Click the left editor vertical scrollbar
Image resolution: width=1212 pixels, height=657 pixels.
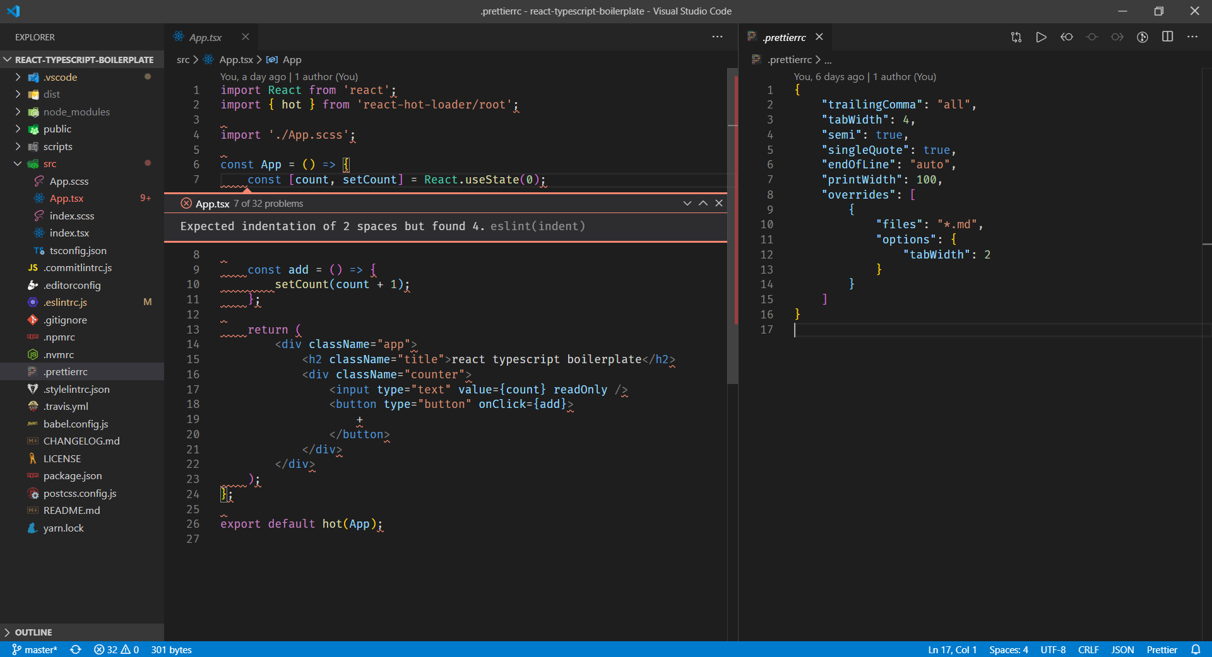pos(732,252)
